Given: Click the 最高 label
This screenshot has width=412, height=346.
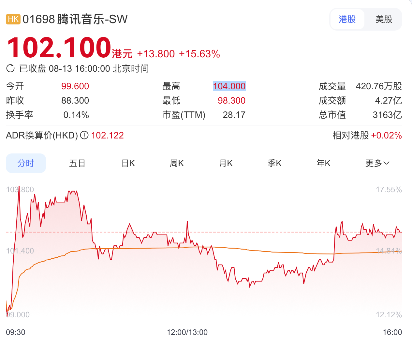Looking at the screenshot, I should pyautogui.click(x=171, y=86).
